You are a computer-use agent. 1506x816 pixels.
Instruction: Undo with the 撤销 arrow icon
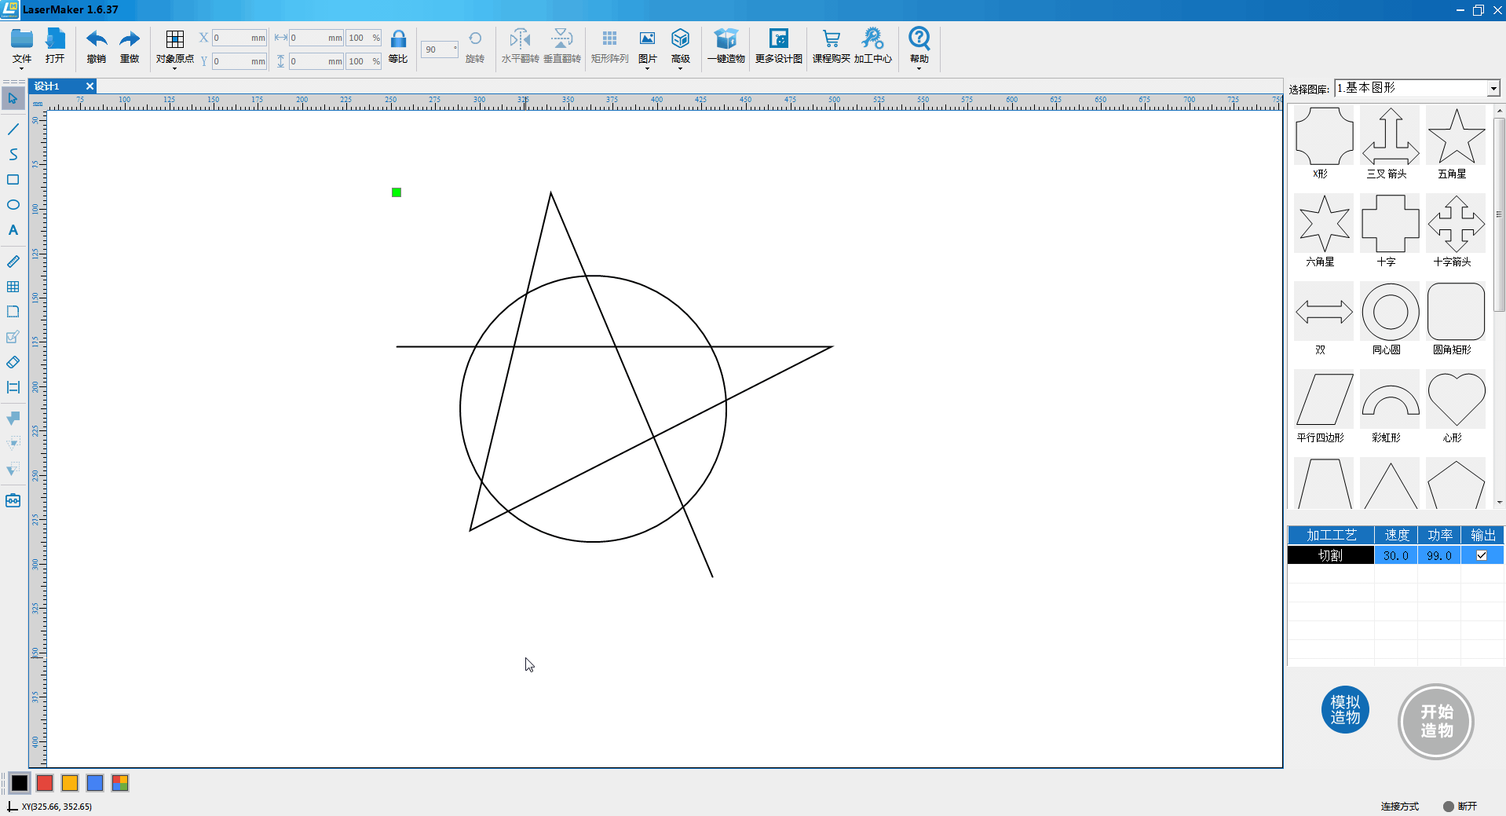(x=97, y=38)
